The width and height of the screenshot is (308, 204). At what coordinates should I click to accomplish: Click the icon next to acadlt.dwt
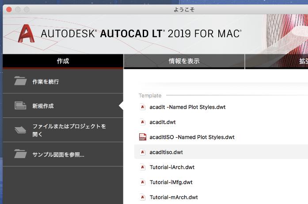point(143,122)
